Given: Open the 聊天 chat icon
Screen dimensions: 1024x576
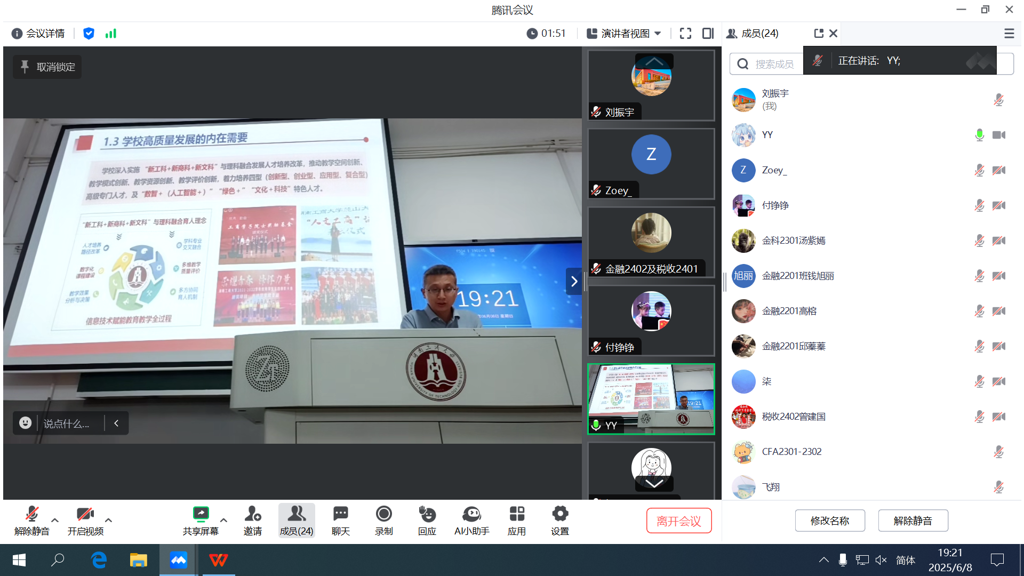Looking at the screenshot, I should [x=340, y=515].
